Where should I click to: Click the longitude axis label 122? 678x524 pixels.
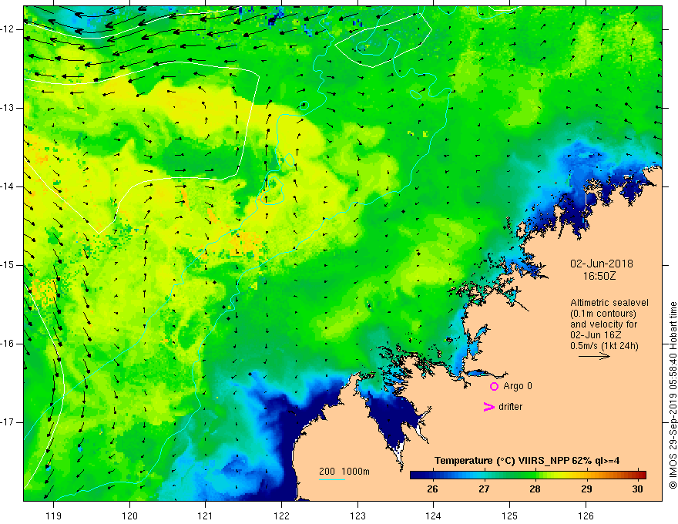pyautogui.click(x=281, y=516)
